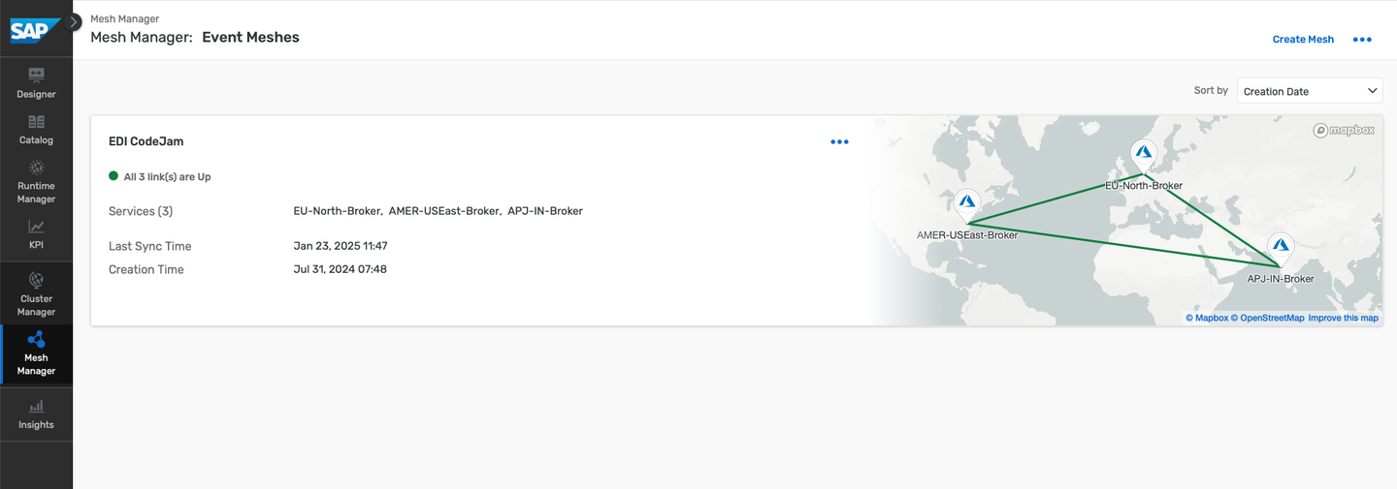Click the EDI CodeJam mesh title
This screenshot has width=1397, height=489.
tap(146, 141)
